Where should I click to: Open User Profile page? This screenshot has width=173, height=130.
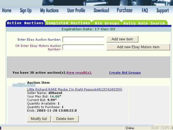76,11
